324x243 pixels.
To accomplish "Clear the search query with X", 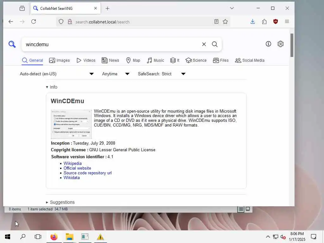I will 204,44.
